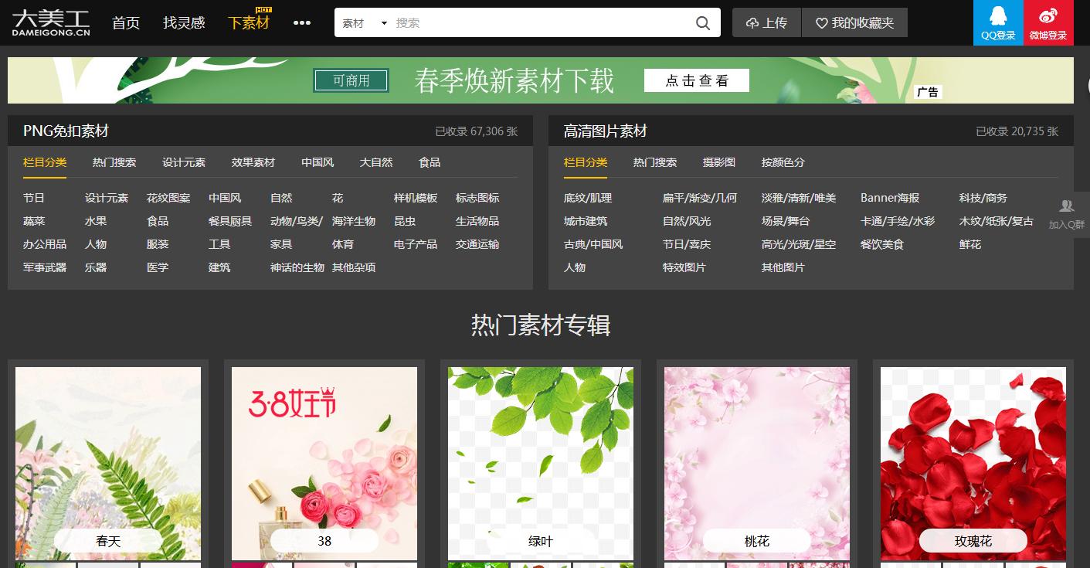Image resolution: width=1090 pixels, height=568 pixels.
Task: Open the more menu (three dots)
Action: 301,22
